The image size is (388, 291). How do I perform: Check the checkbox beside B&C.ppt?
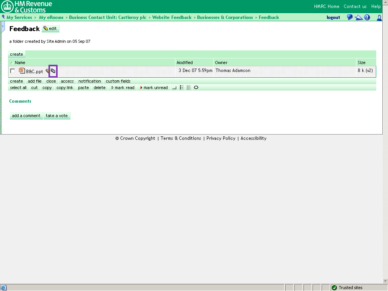coord(12,71)
